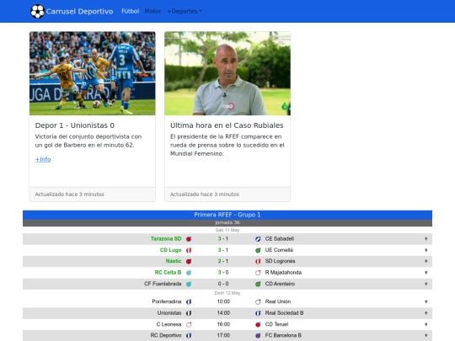This screenshot has width=455, height=341.
Task: Open the Depor match photo thumbnail
Action: coord(93,73)
